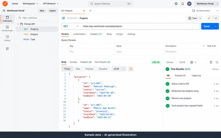Select the Params tab
Viewport: 221px width, 138px height.
[65, 34]
